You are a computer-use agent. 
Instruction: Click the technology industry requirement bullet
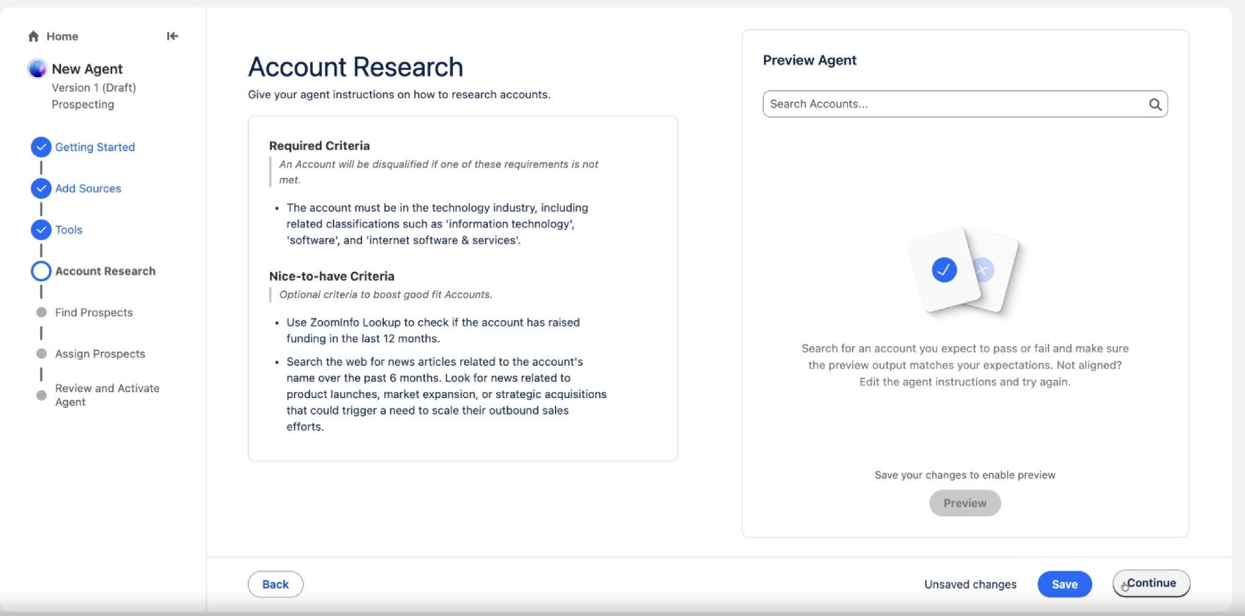tap(437, 224)
